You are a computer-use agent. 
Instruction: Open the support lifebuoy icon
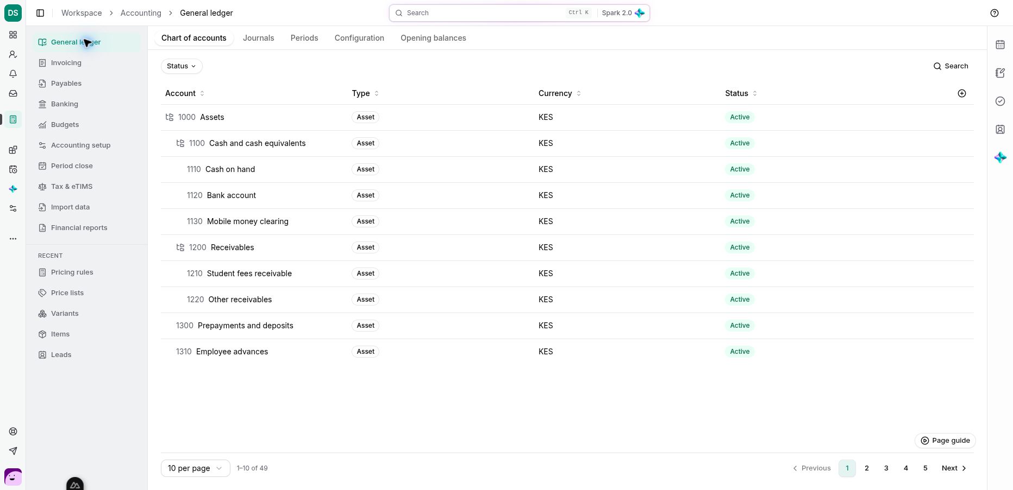pyautogui.click(x=13, y=431)
